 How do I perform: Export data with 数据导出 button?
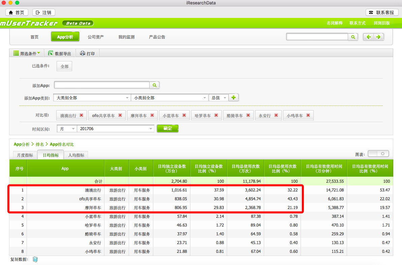point(60,53)
